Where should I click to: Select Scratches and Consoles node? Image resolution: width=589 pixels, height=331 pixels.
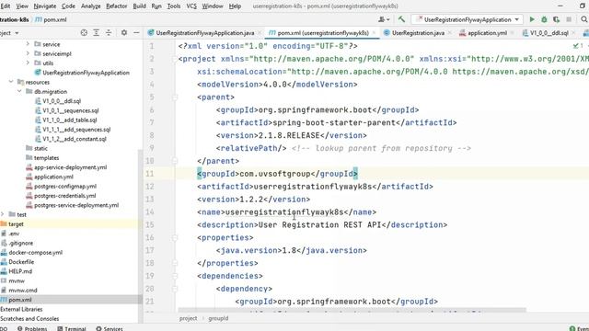tap(29, 318)
